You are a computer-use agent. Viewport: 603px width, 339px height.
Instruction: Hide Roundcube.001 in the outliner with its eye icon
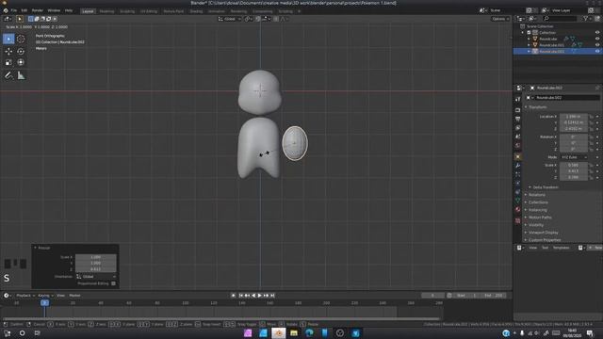pos(597,45)
